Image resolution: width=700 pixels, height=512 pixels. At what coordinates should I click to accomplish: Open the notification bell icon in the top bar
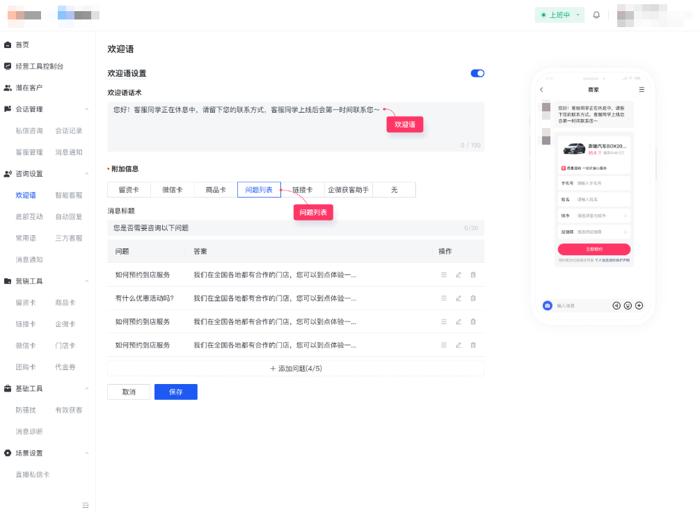(596, 14)
